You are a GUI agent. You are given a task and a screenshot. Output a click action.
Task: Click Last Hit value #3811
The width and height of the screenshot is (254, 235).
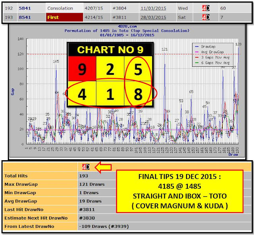(87, 210)
